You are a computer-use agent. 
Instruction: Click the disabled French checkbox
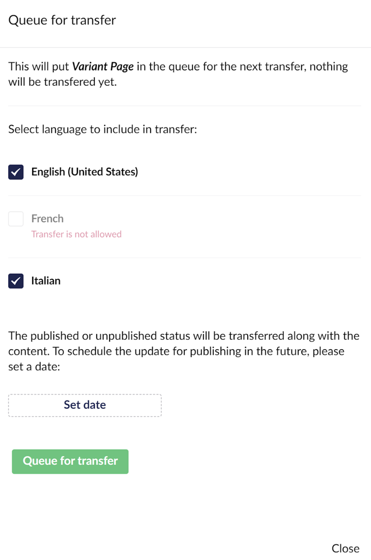pyautogui.click(x=16, y=219)
